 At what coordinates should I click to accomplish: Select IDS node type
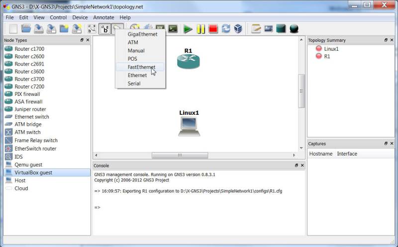[47, 157]
